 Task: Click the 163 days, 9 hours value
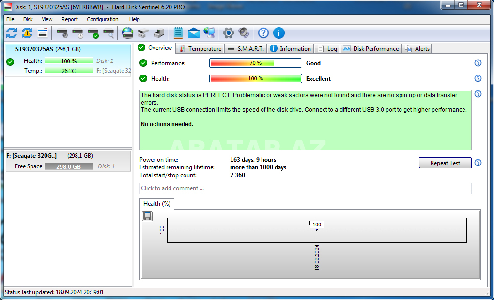point(253,160)
